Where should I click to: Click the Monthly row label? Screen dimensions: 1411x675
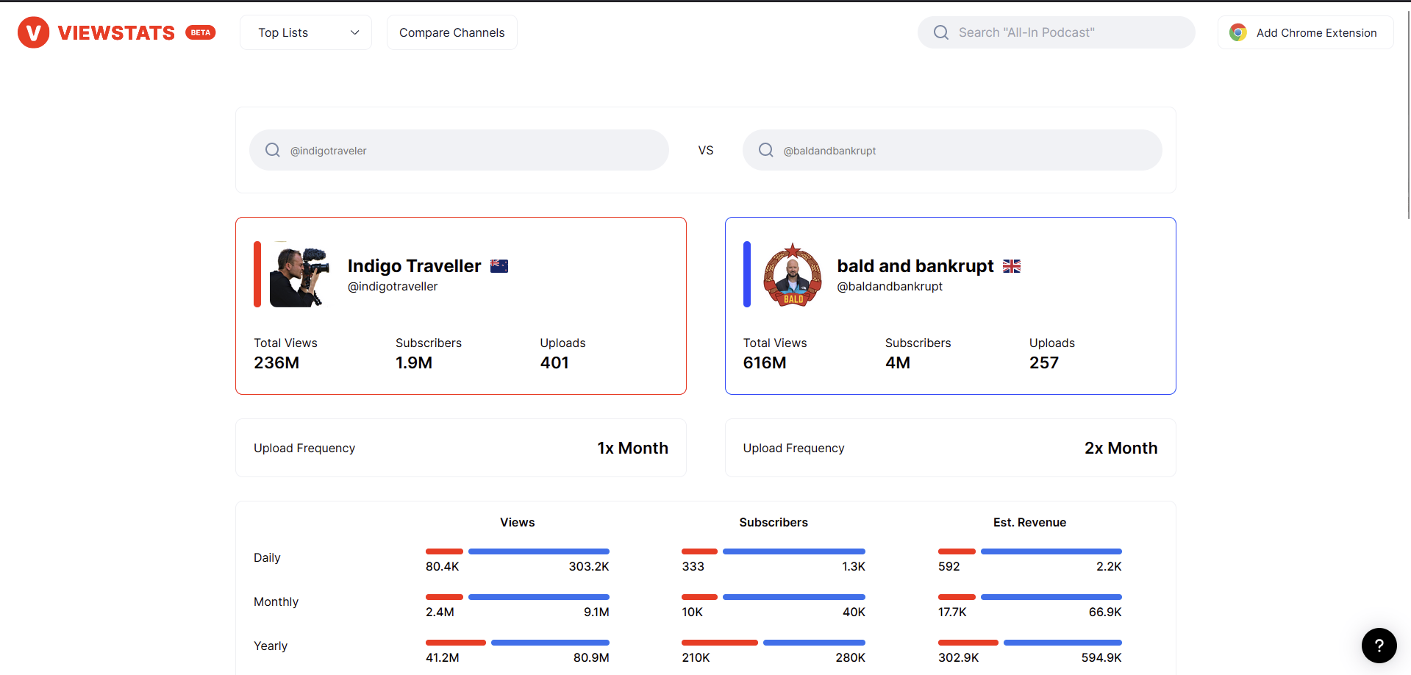276,601
